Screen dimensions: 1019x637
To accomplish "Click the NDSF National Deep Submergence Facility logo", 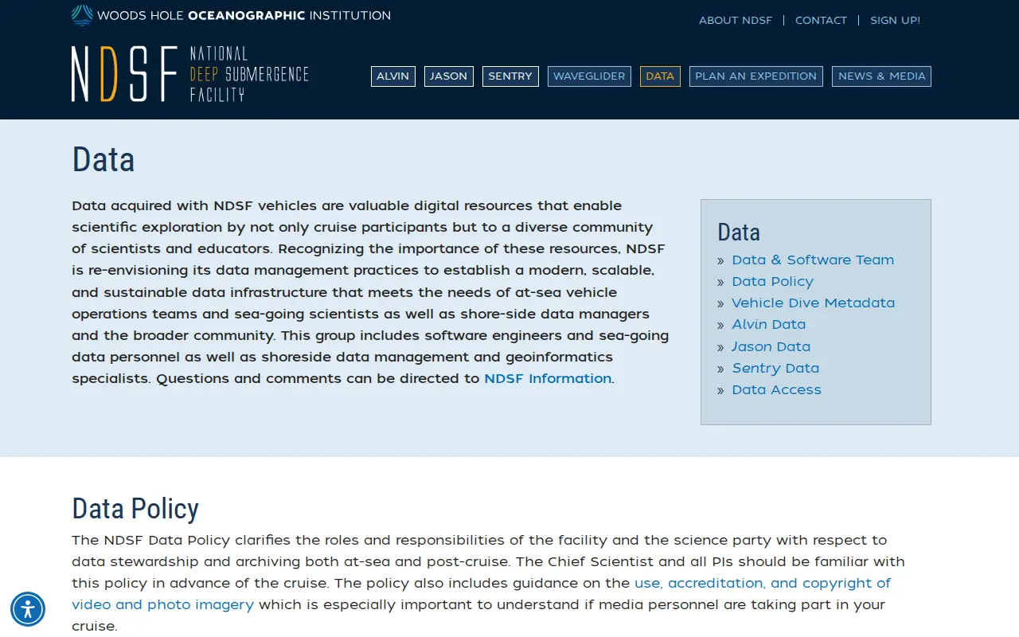I will [189, 74].
